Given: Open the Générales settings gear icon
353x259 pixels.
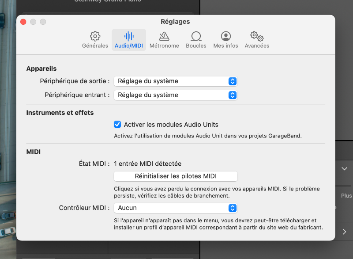Looking at the screenshot, I should pyautogui.click(x=95, y=36).
